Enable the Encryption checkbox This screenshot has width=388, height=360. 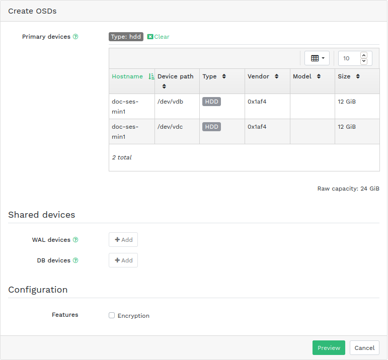[x=112, y=316]
